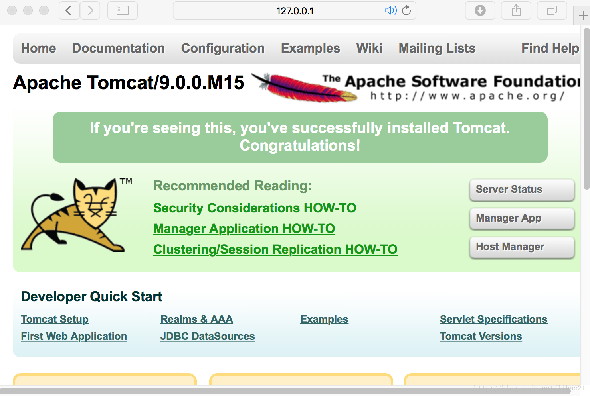This screenshot has height=396, width=590.
Task: Open the Examples nav item in top bar
Action: 311,48
